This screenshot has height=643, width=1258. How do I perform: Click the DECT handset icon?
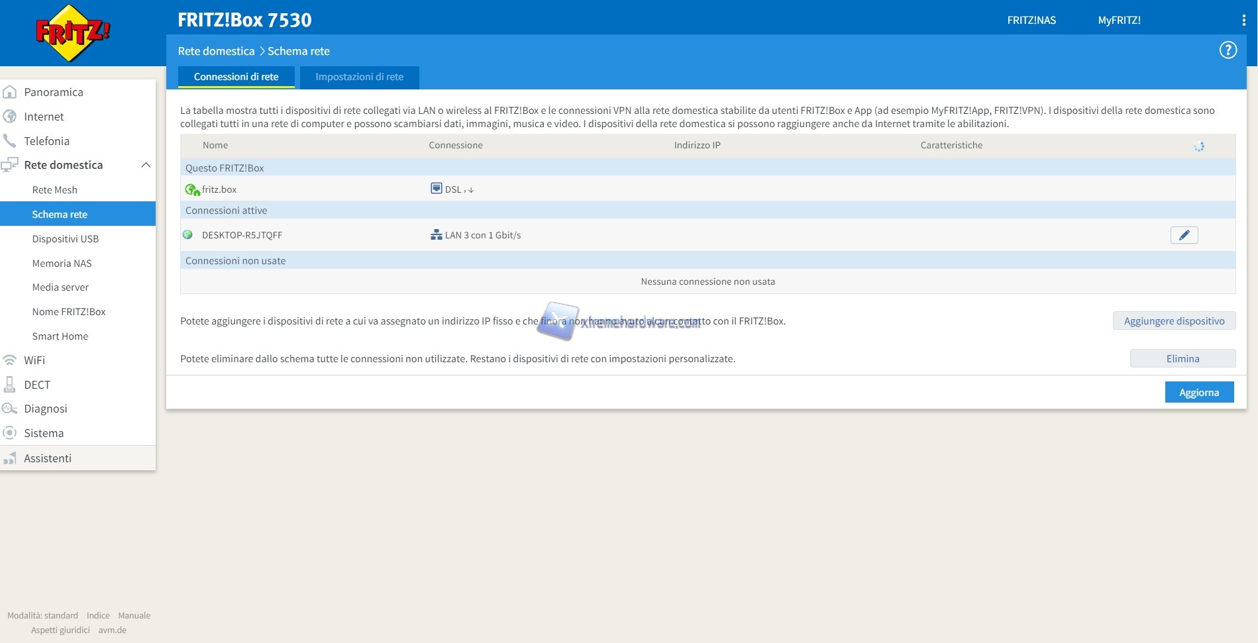pos(10,385)
